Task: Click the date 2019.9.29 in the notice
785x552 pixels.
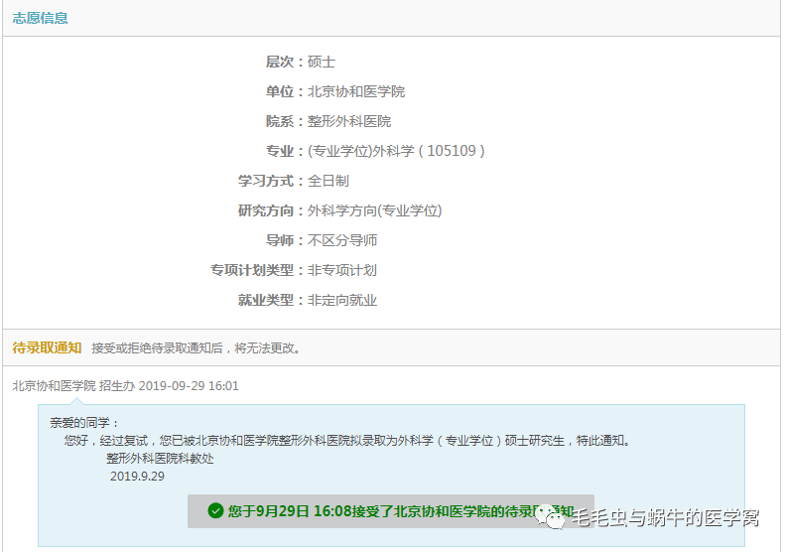Action: pyautogui.click(x=137, y=477)
